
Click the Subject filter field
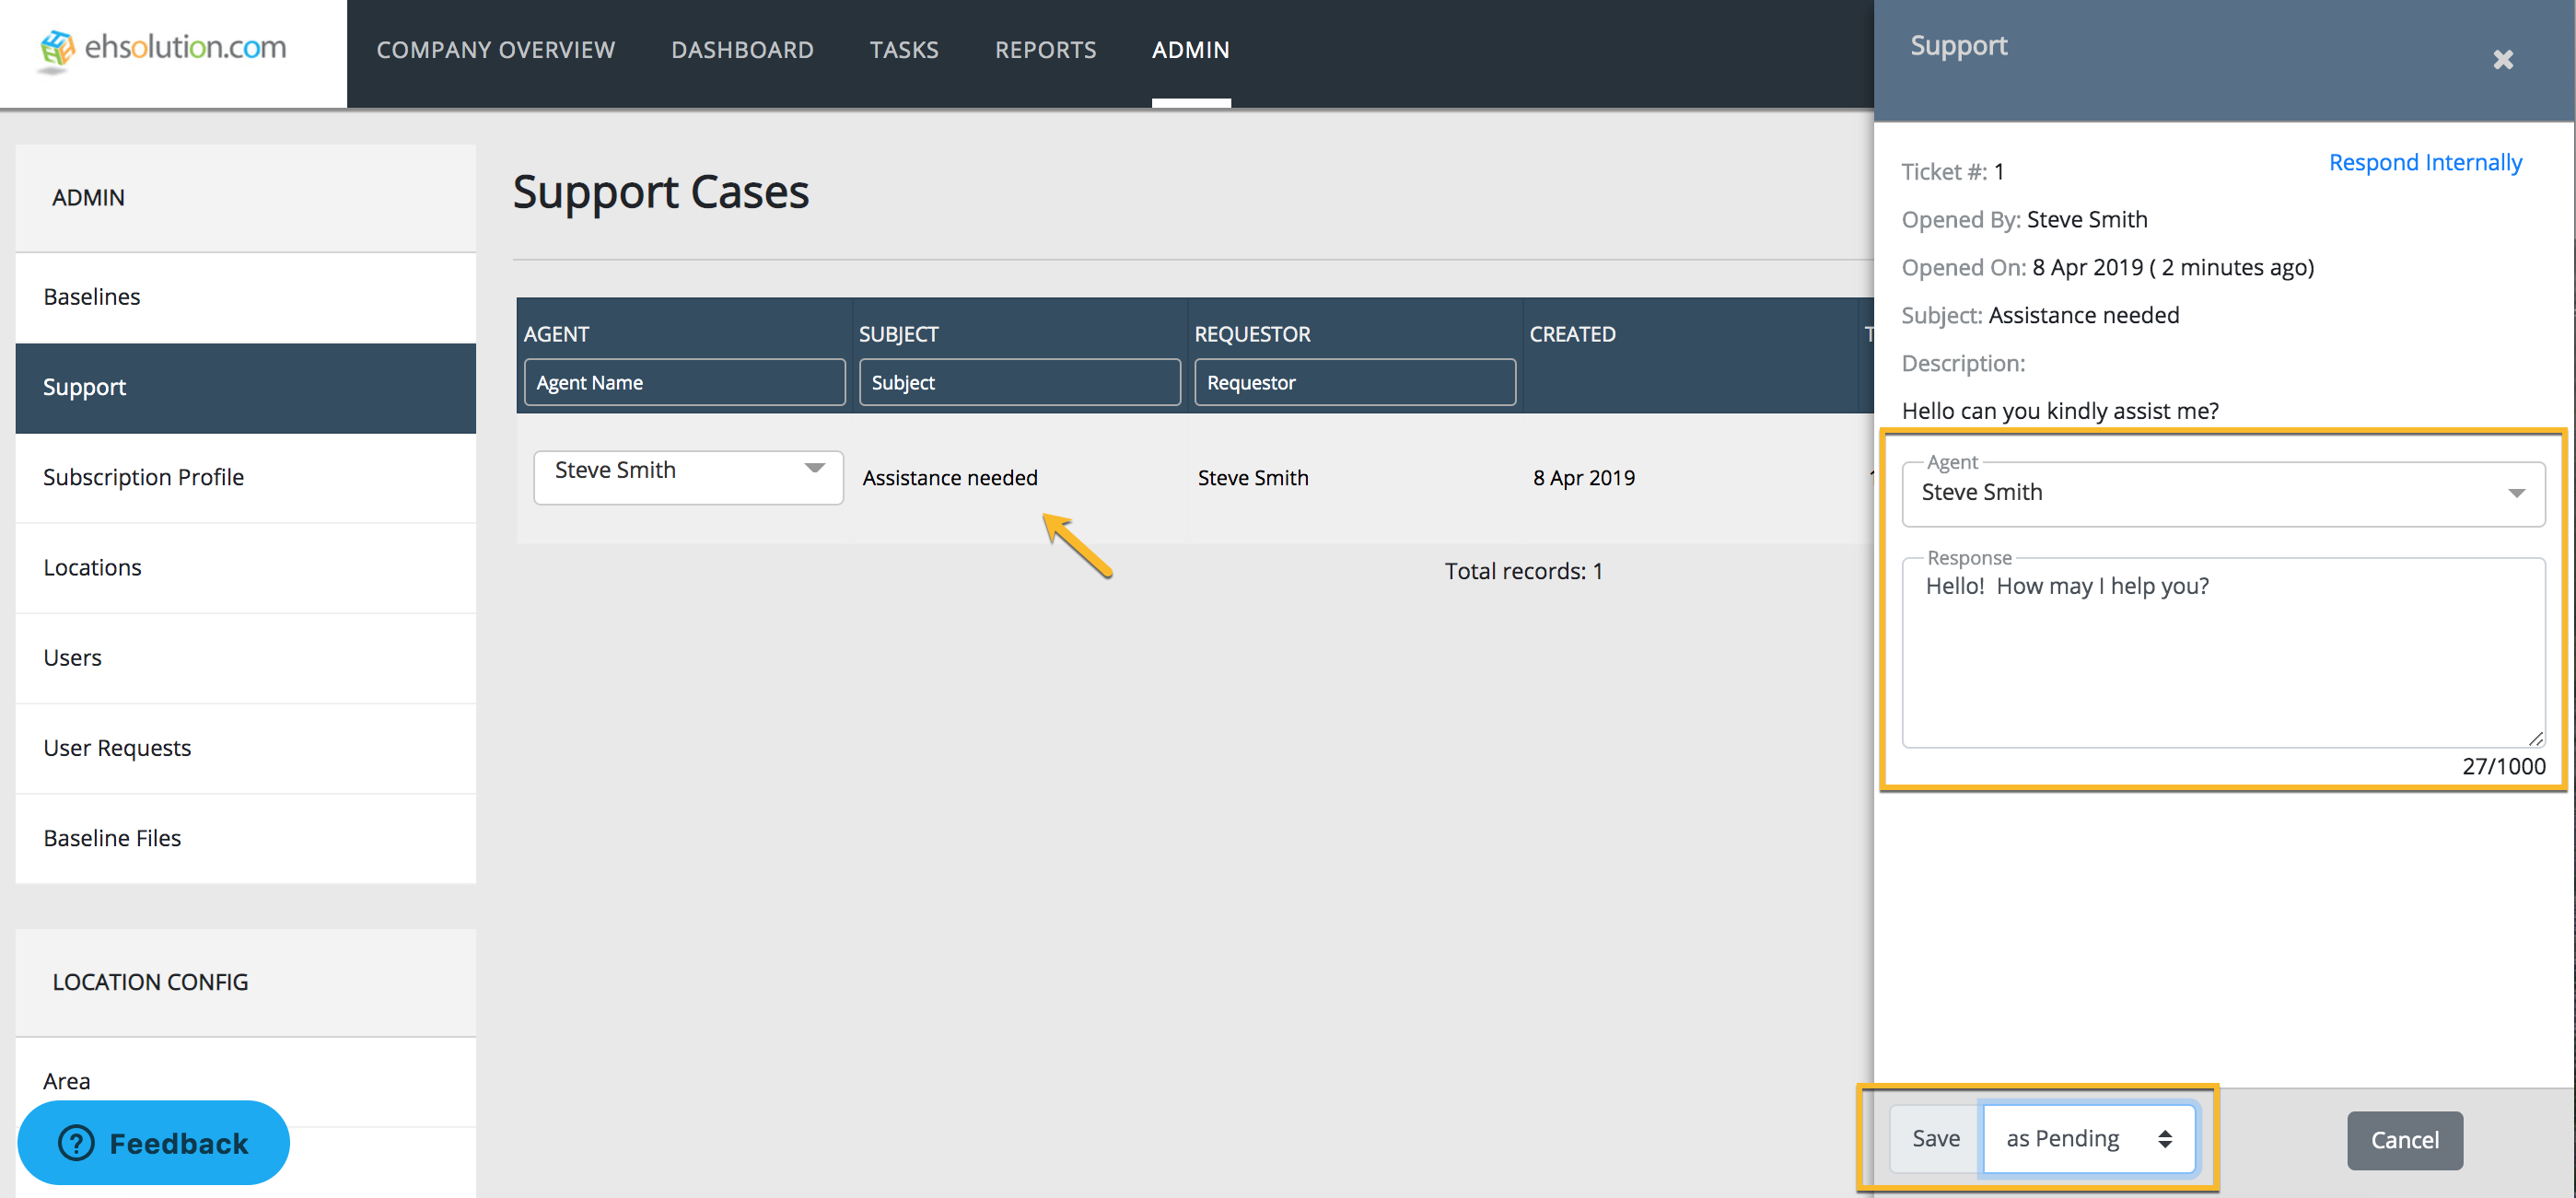click(1019, 382)
